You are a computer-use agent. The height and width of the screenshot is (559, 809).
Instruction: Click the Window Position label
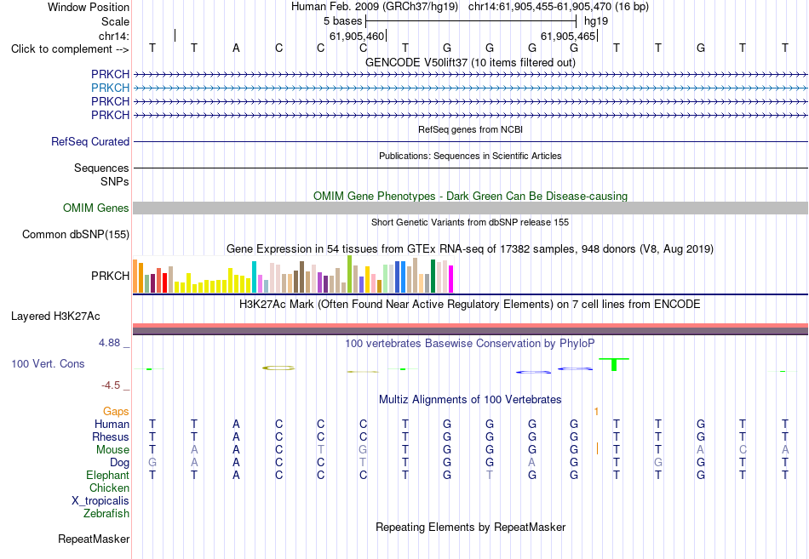[x=89, y=7]
